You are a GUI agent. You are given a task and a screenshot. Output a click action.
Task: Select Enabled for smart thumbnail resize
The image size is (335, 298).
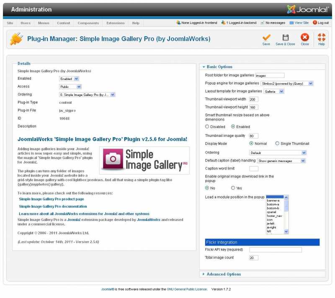[233, 126]
